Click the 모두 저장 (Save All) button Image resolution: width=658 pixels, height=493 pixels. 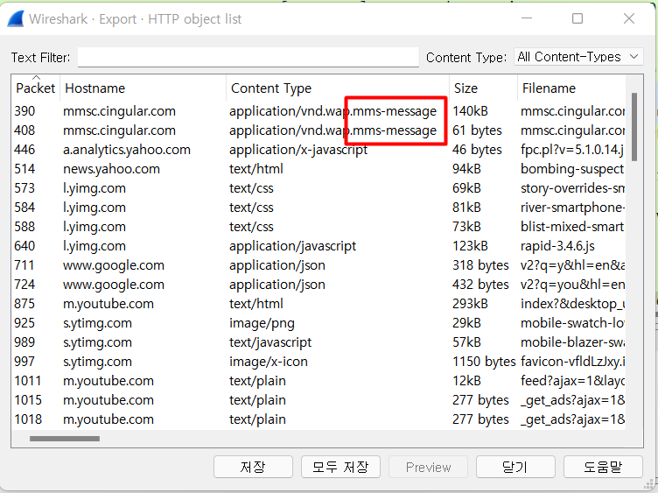pyautogui.click(x=340, y=467)
